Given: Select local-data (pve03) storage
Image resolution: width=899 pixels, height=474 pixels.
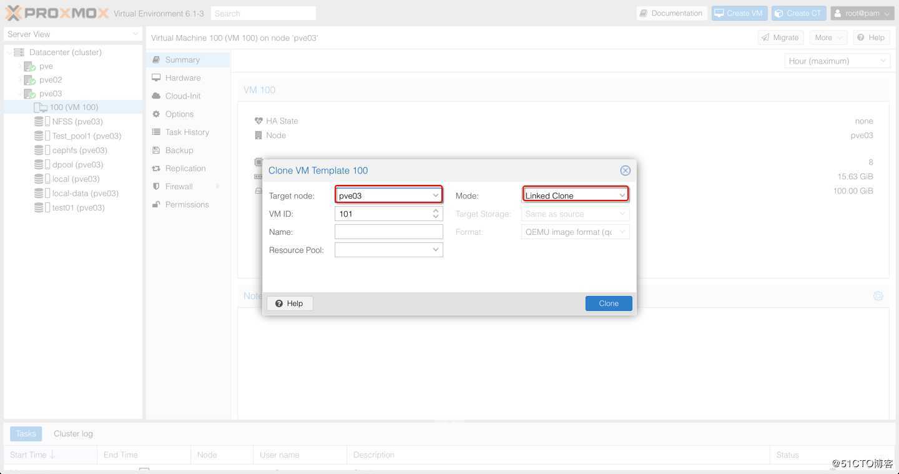Looking at the screenshot, I should point(85,194).
